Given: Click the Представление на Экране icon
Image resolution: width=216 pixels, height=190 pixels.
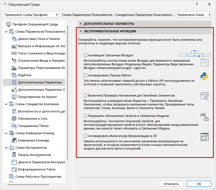Looking at the screenshot, I should (14, 97).
